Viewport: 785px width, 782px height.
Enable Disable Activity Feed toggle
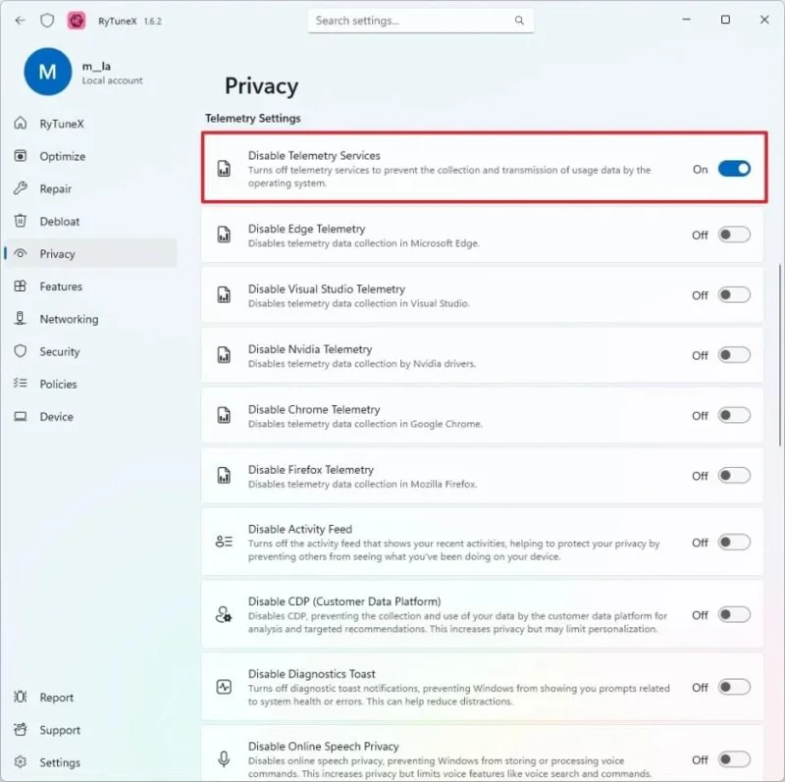[734, 542]
